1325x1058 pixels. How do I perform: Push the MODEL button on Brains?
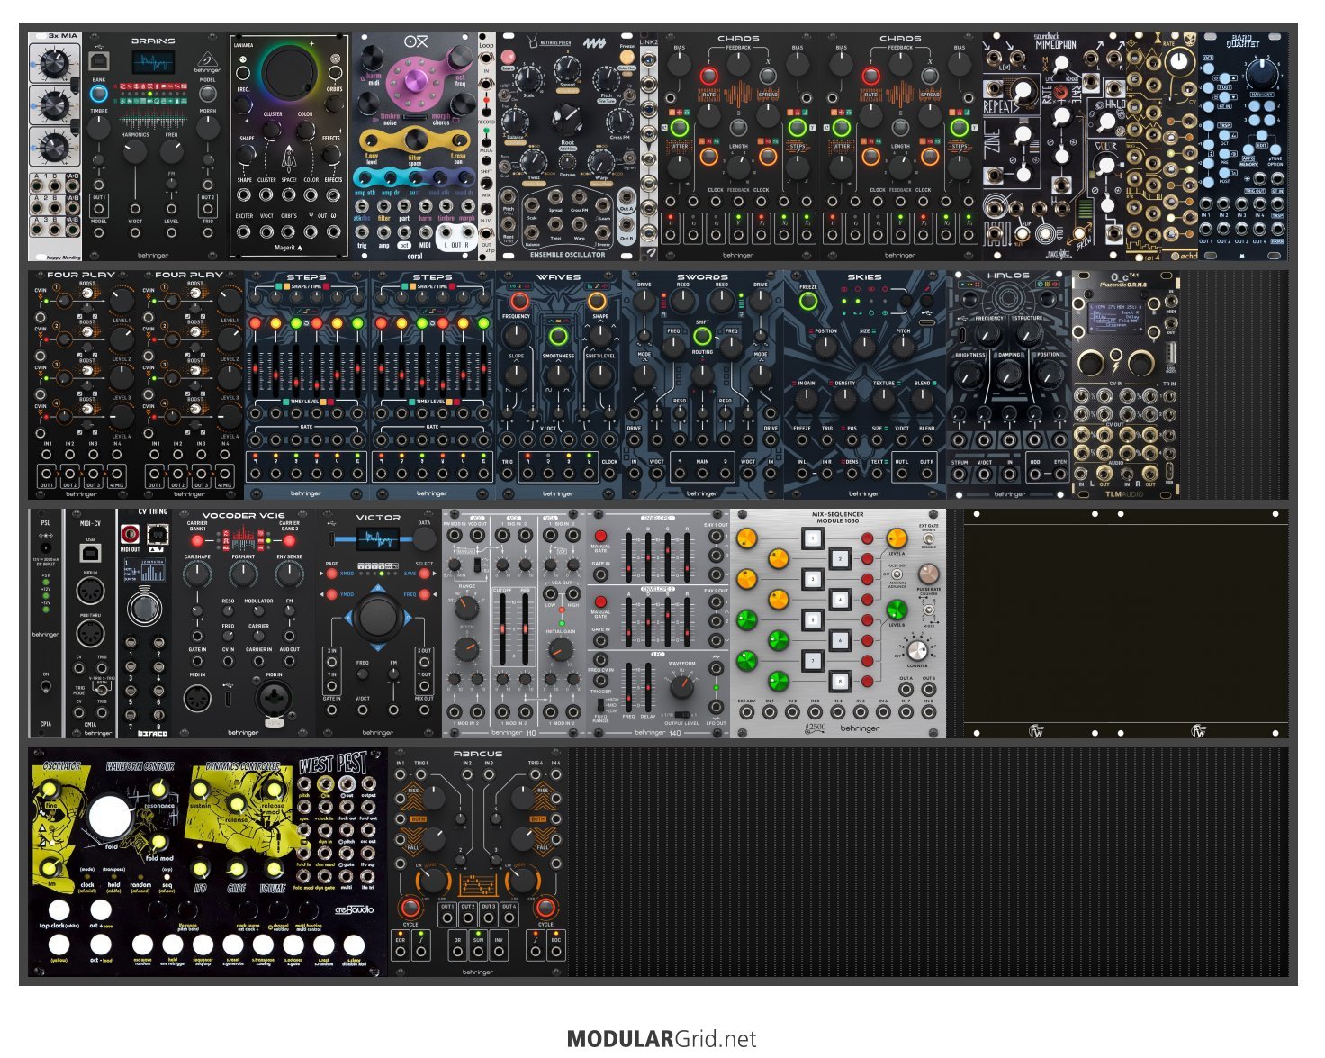coord(207,94)
